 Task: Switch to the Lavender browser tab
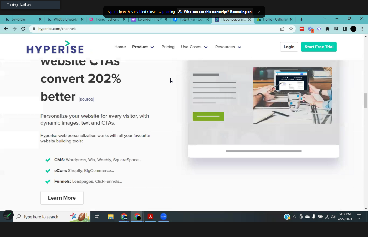tap(149, 19)
